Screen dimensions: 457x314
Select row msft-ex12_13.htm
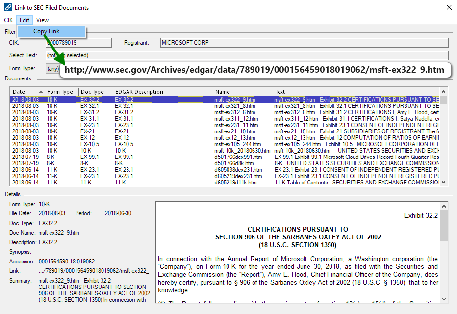click(x=225, y=138)
